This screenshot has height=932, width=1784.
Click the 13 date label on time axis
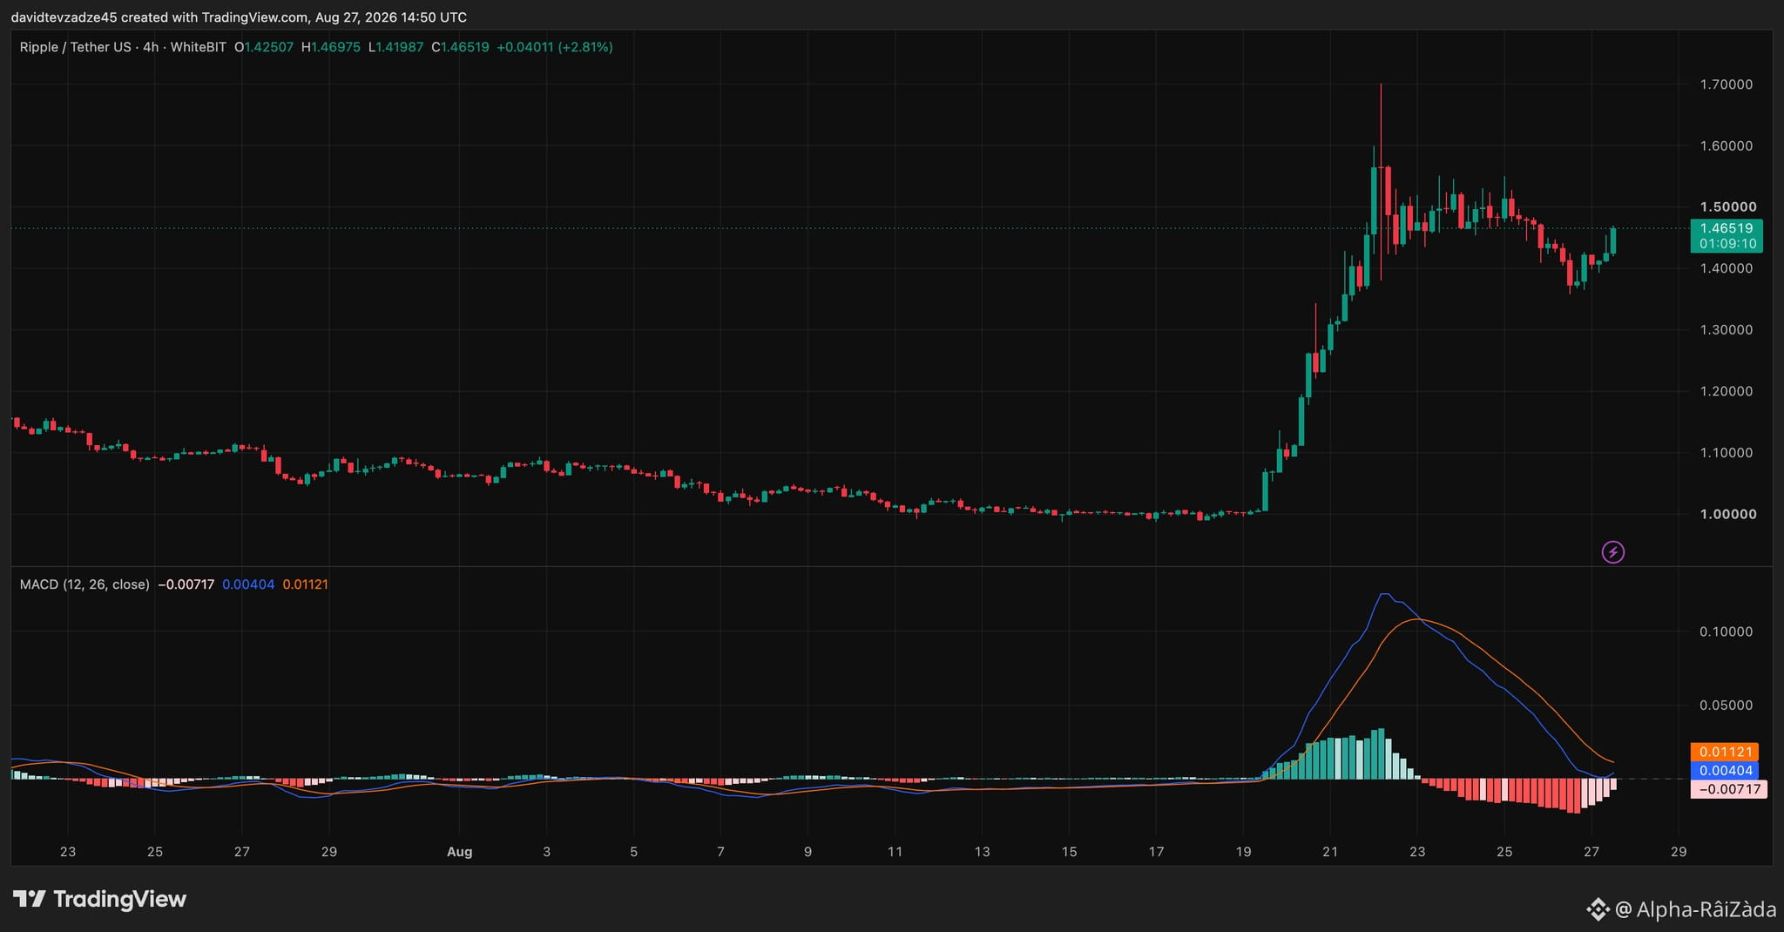983,852
